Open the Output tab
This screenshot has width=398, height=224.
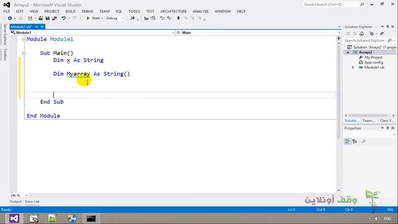coord(16,202)
